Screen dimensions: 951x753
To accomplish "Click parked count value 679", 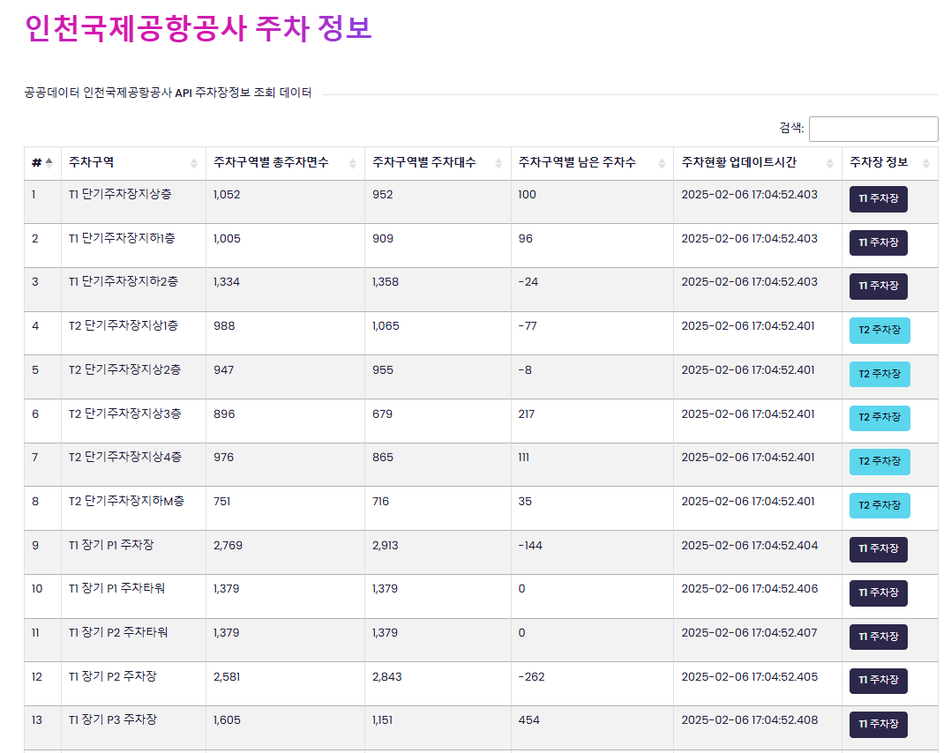I will [382, 414].
